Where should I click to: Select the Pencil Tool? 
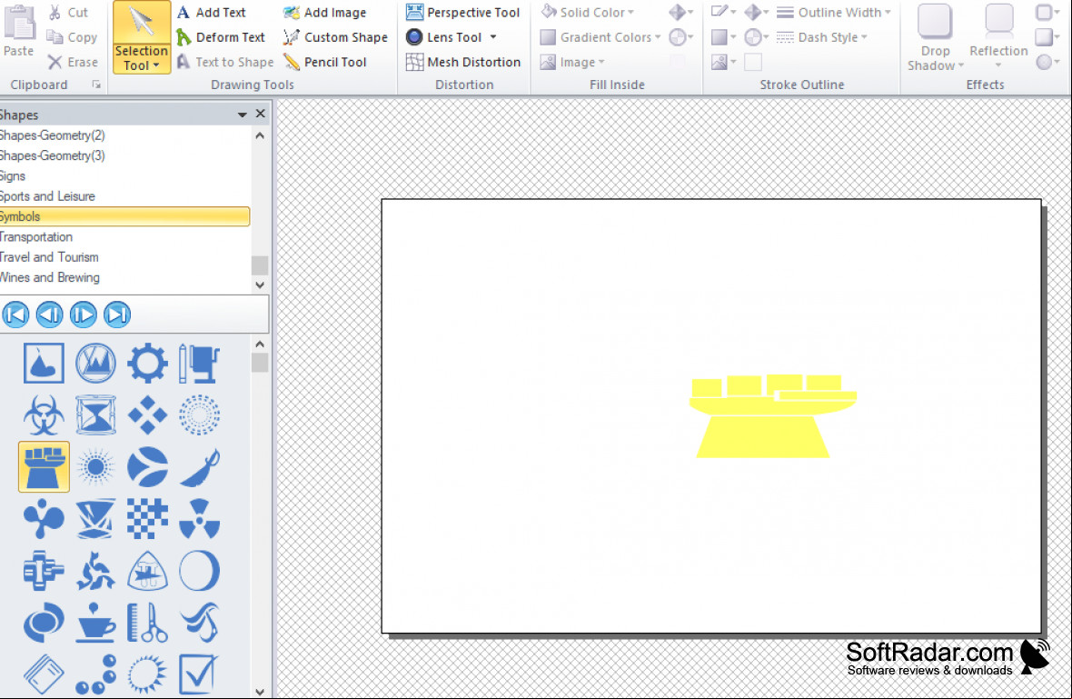coord(325,62)
